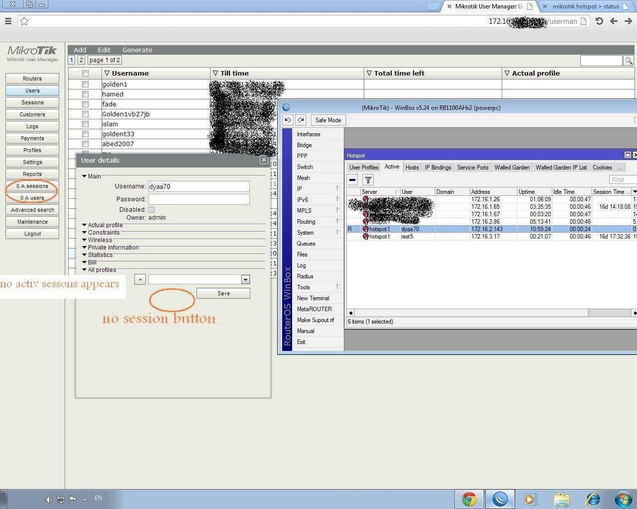Open New Terminal in WinBox menu
The height and width of the screenshot is (509, 637).
click(313, 298)
